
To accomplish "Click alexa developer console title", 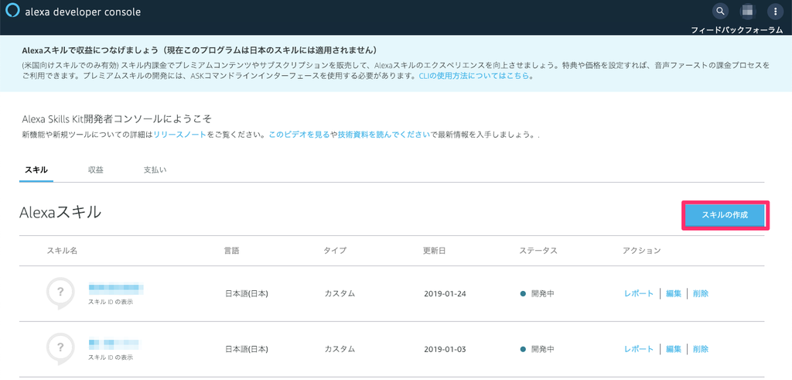I will [x=83, y=12].
